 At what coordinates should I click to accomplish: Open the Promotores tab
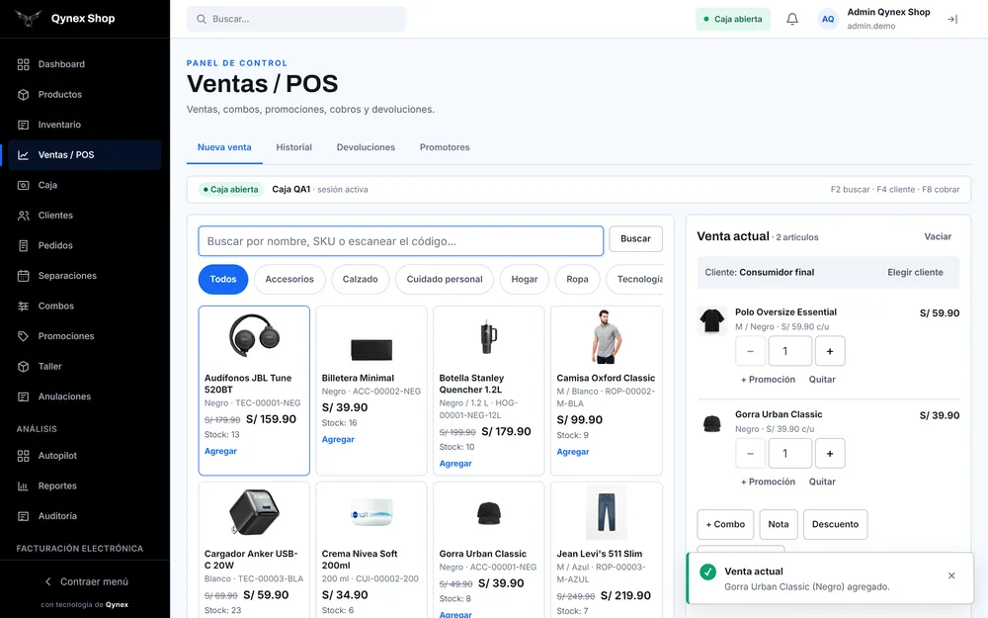(445, 147)
